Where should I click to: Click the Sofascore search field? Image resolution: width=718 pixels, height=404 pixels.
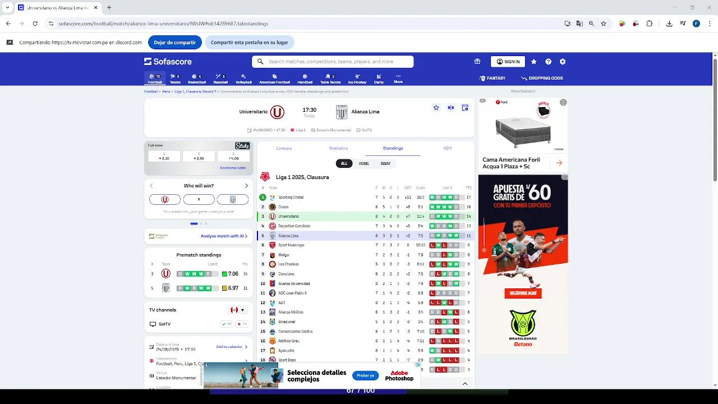333,62
